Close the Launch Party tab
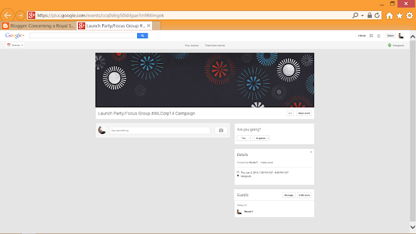 coord(149,26)
